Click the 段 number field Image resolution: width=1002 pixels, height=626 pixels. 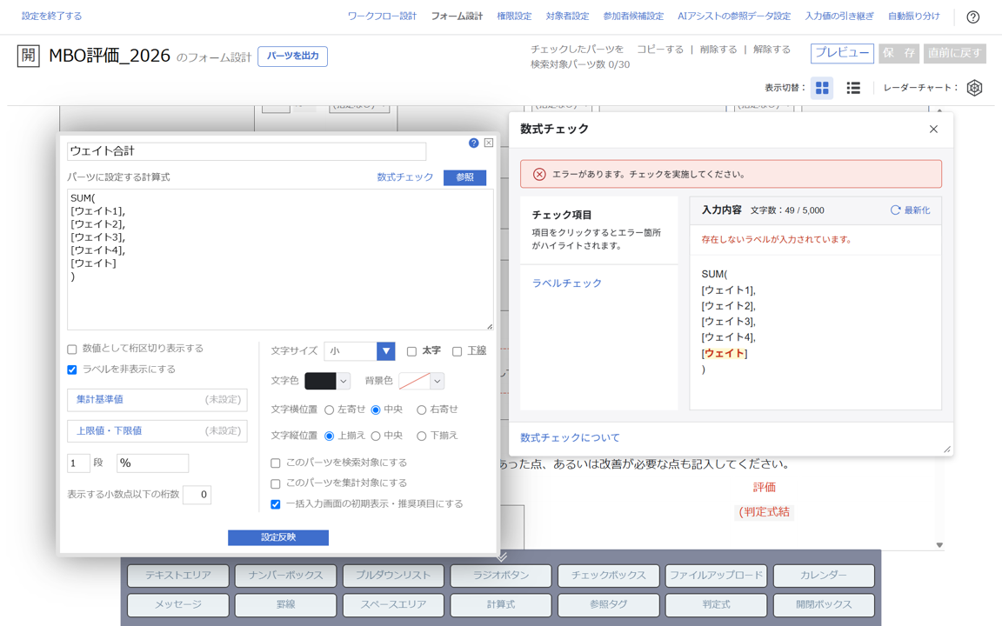pos(78,463)
